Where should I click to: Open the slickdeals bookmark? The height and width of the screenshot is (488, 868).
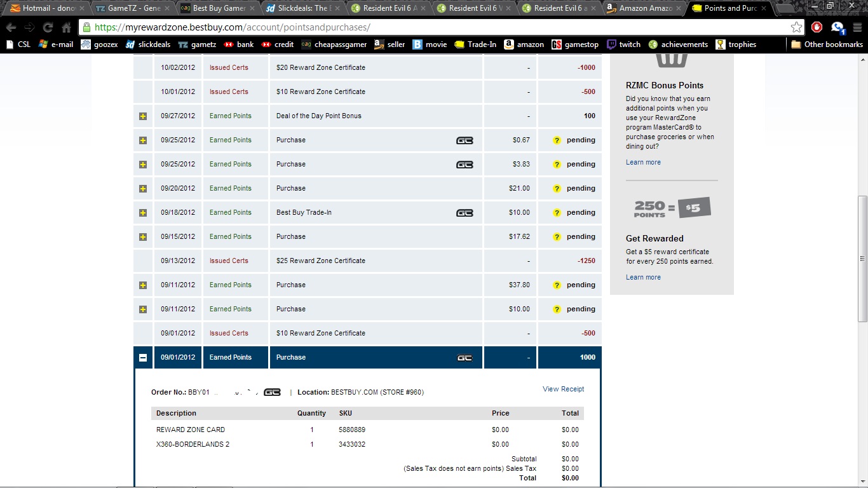point(149,44)
